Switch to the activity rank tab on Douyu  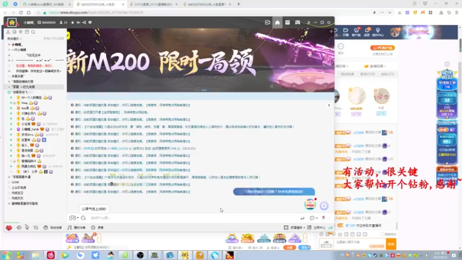pyautogui.click(x=348, y=74)
